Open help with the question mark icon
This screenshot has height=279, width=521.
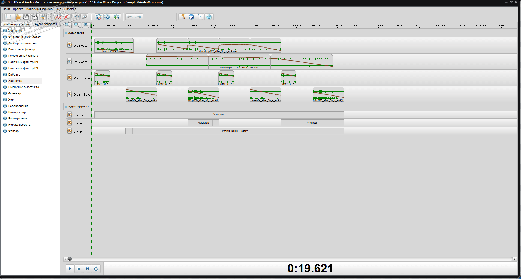point(200,17)
